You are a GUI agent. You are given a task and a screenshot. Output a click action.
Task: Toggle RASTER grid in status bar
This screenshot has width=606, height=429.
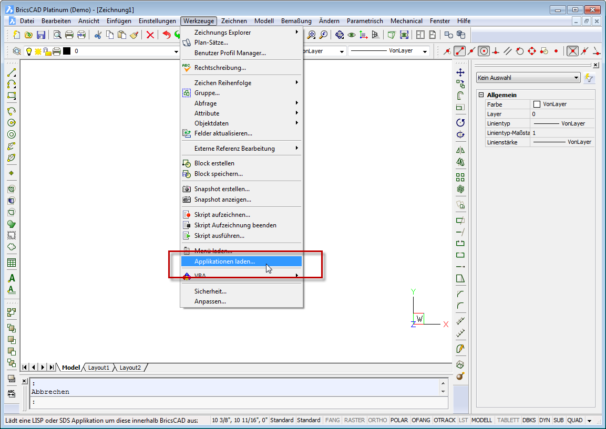354,420
